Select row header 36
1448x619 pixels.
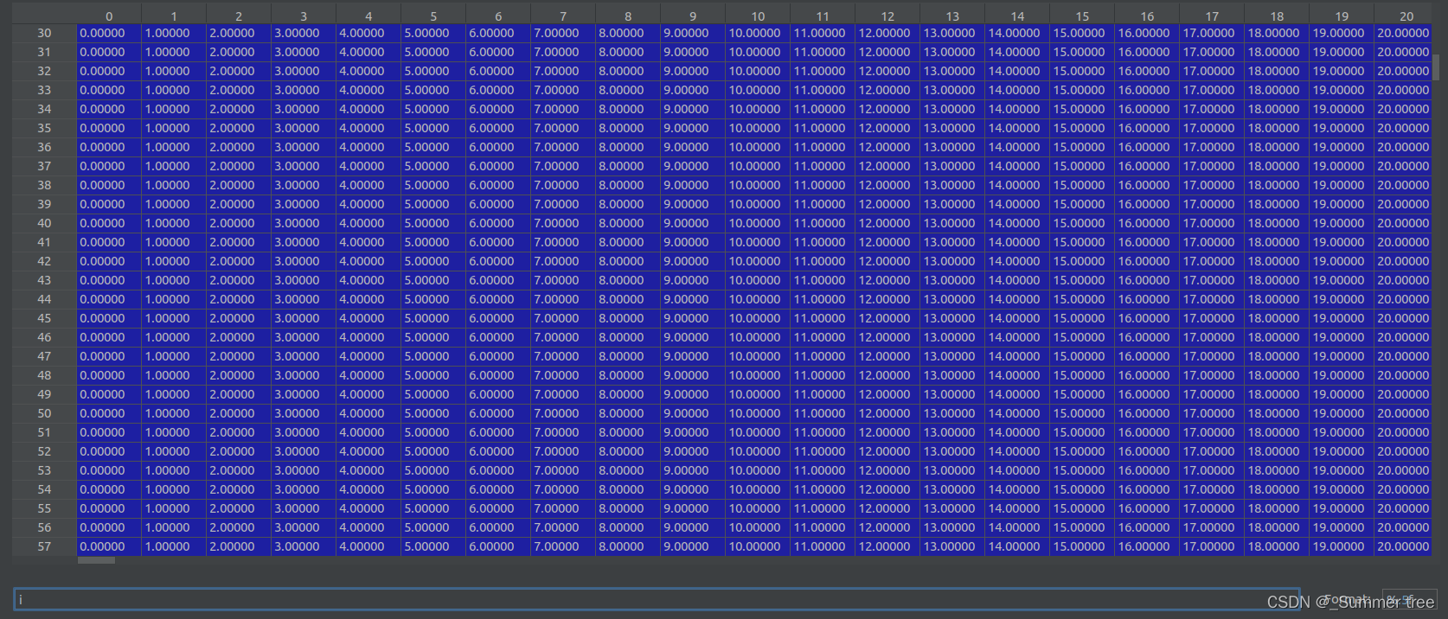44,147
